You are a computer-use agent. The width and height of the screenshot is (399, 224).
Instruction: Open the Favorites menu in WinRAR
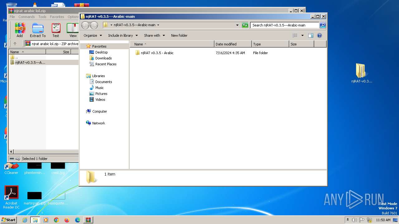[57, 17]
